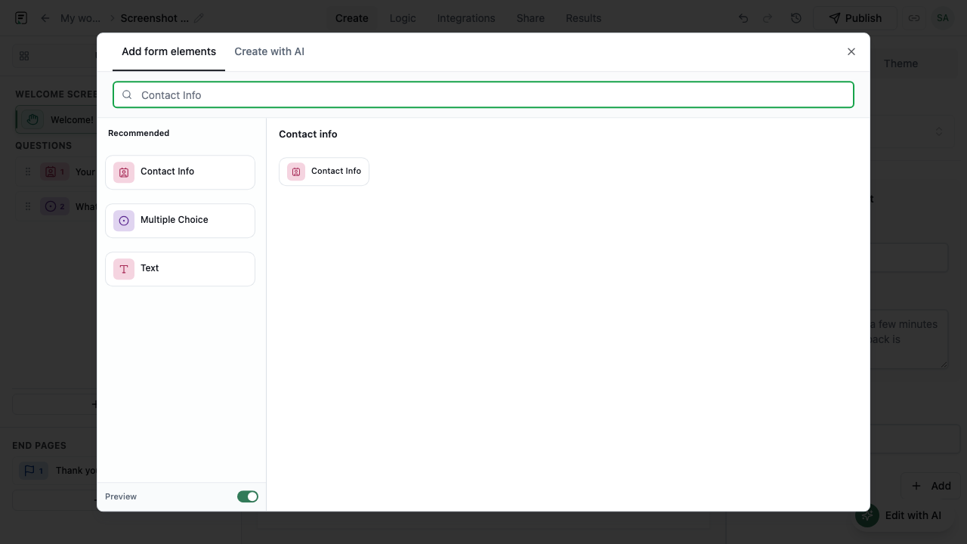This screenshot has width=967, height=544.
Task: Go back using the left arrow icon
Action: pyautogui.click(x=45, y=18)
